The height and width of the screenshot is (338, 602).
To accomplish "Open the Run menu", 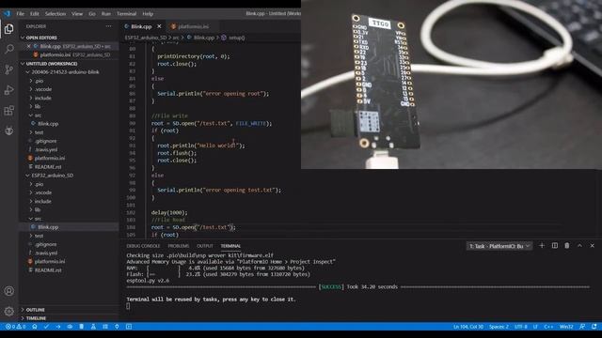I will (x=106, y=13).
